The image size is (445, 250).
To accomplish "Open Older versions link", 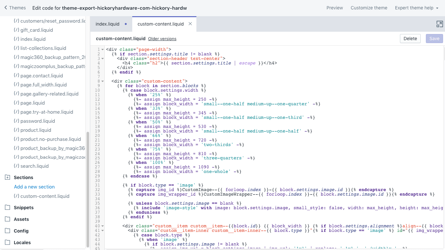I will (x=162, y=39).
